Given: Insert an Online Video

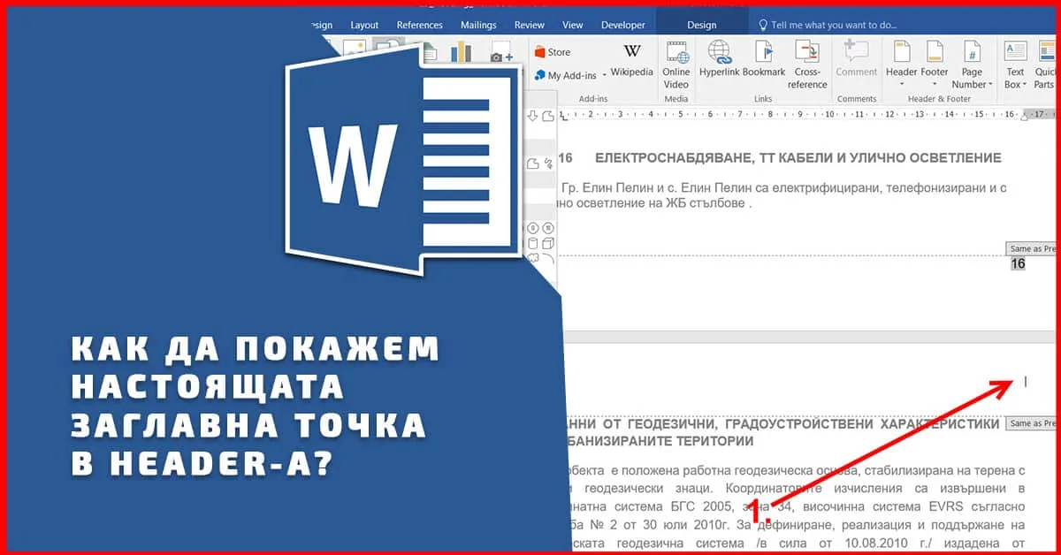Looking at the screenshot, I should tap(676, 65).
